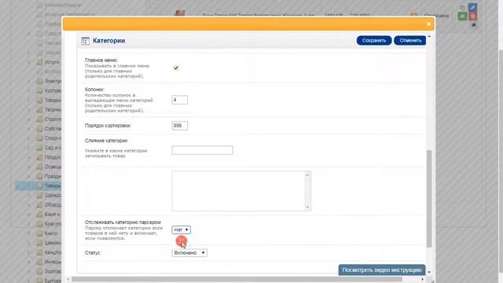
Task: Expand the Освеще tree node arrow
Action: point(29,167)
